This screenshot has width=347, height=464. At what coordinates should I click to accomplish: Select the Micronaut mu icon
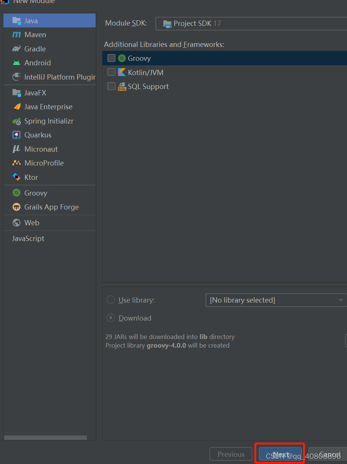pos(17,149)
